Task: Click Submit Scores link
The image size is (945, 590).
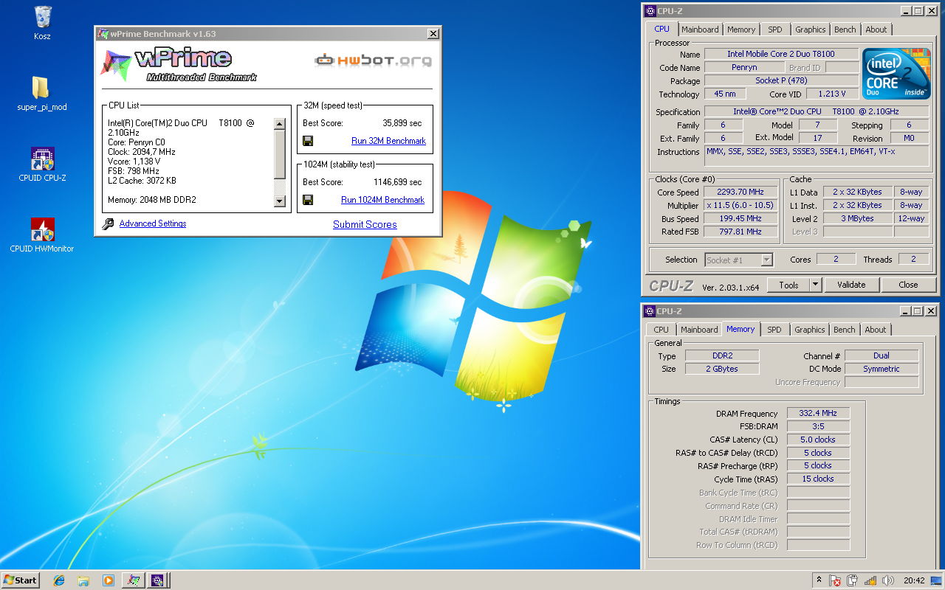Action: [x=365, y=224]
